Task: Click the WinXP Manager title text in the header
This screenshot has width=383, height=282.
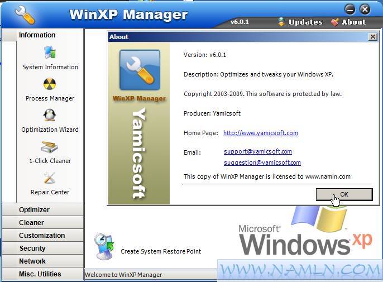Action: click(x=128, y=15)
